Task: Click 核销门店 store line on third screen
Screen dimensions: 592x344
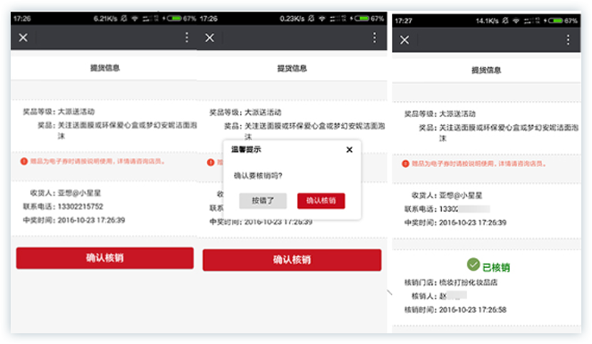Action: [x=451, y=282]
